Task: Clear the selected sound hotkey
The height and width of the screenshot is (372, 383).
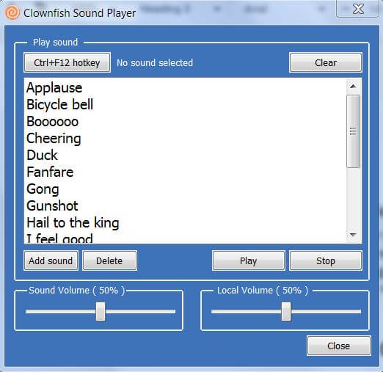Action: coord(326,62)
